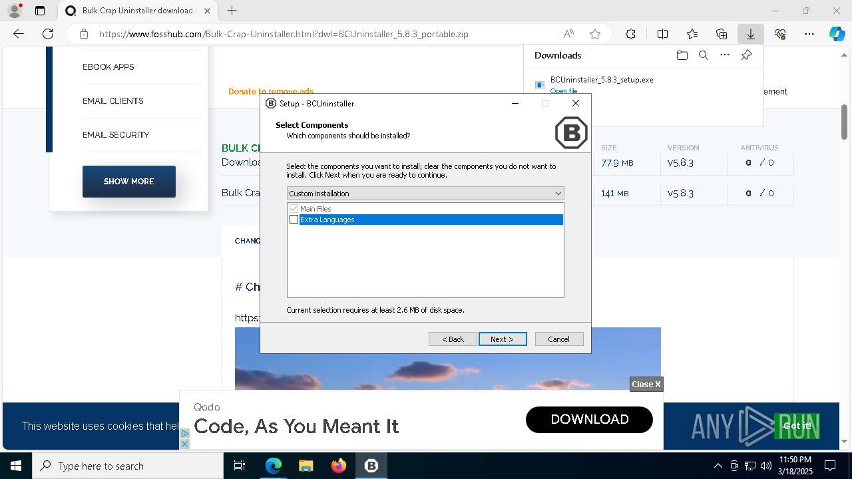Viewport: 852px width, 479px height.
Task: Check the Extra Languages component checkbox
Action: coord(294,220)
